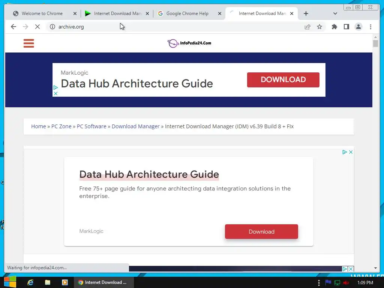Select the active Internet Download Manager tab

262,13
